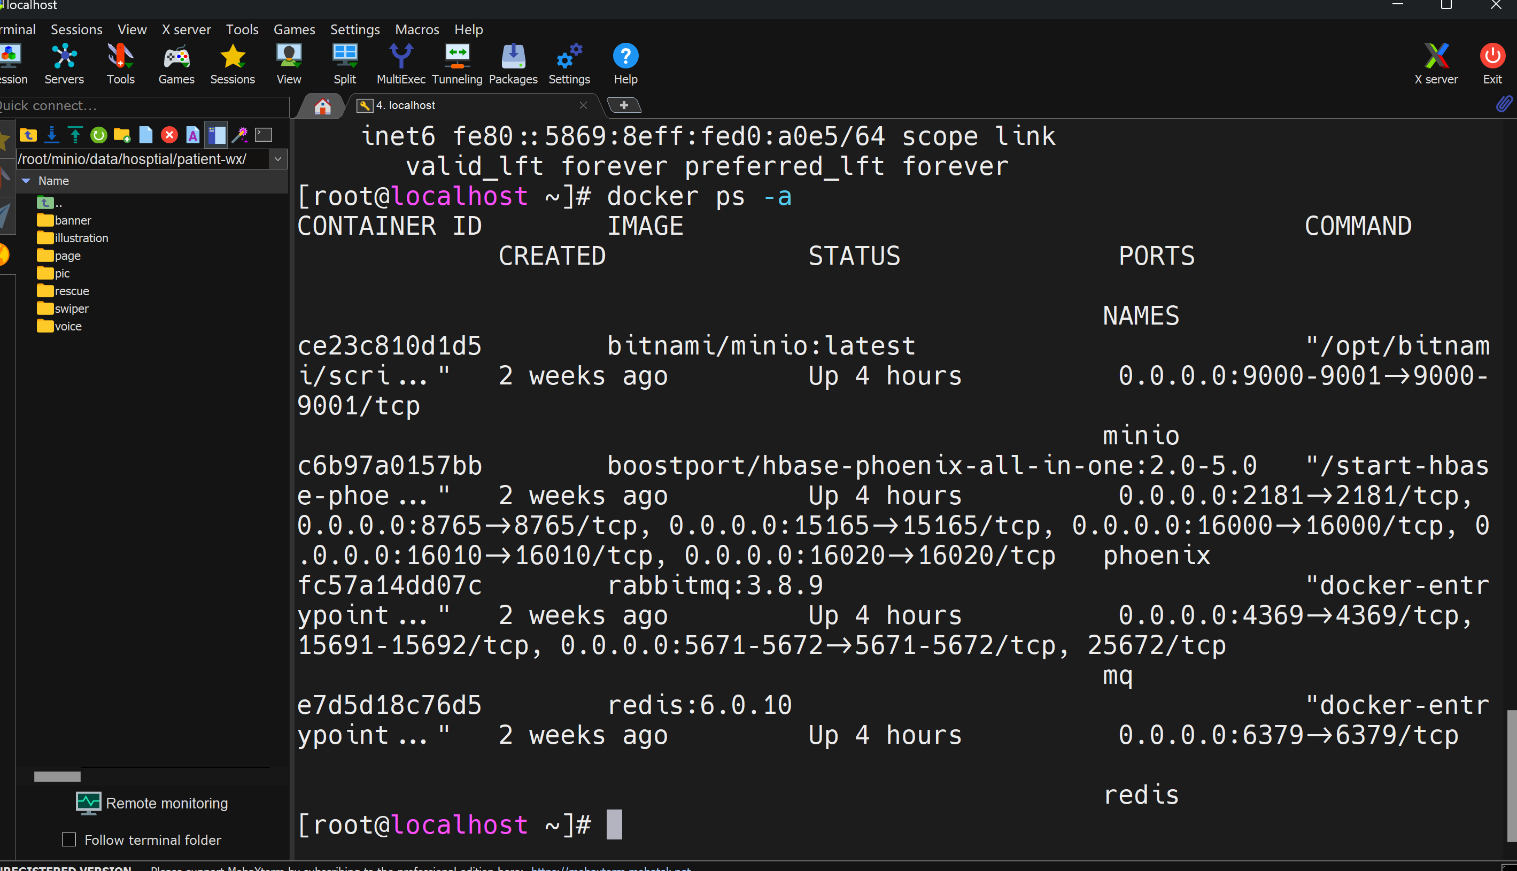Click the home tab icon
The height and width of the screenshot is (871, 1517).
322,106
